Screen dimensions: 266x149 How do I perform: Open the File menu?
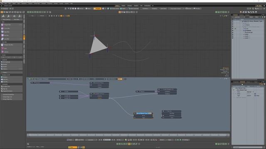[2, 3]
